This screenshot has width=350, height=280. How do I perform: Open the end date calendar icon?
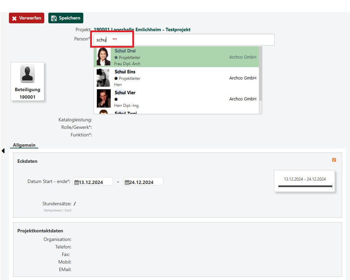click(127, 182)
